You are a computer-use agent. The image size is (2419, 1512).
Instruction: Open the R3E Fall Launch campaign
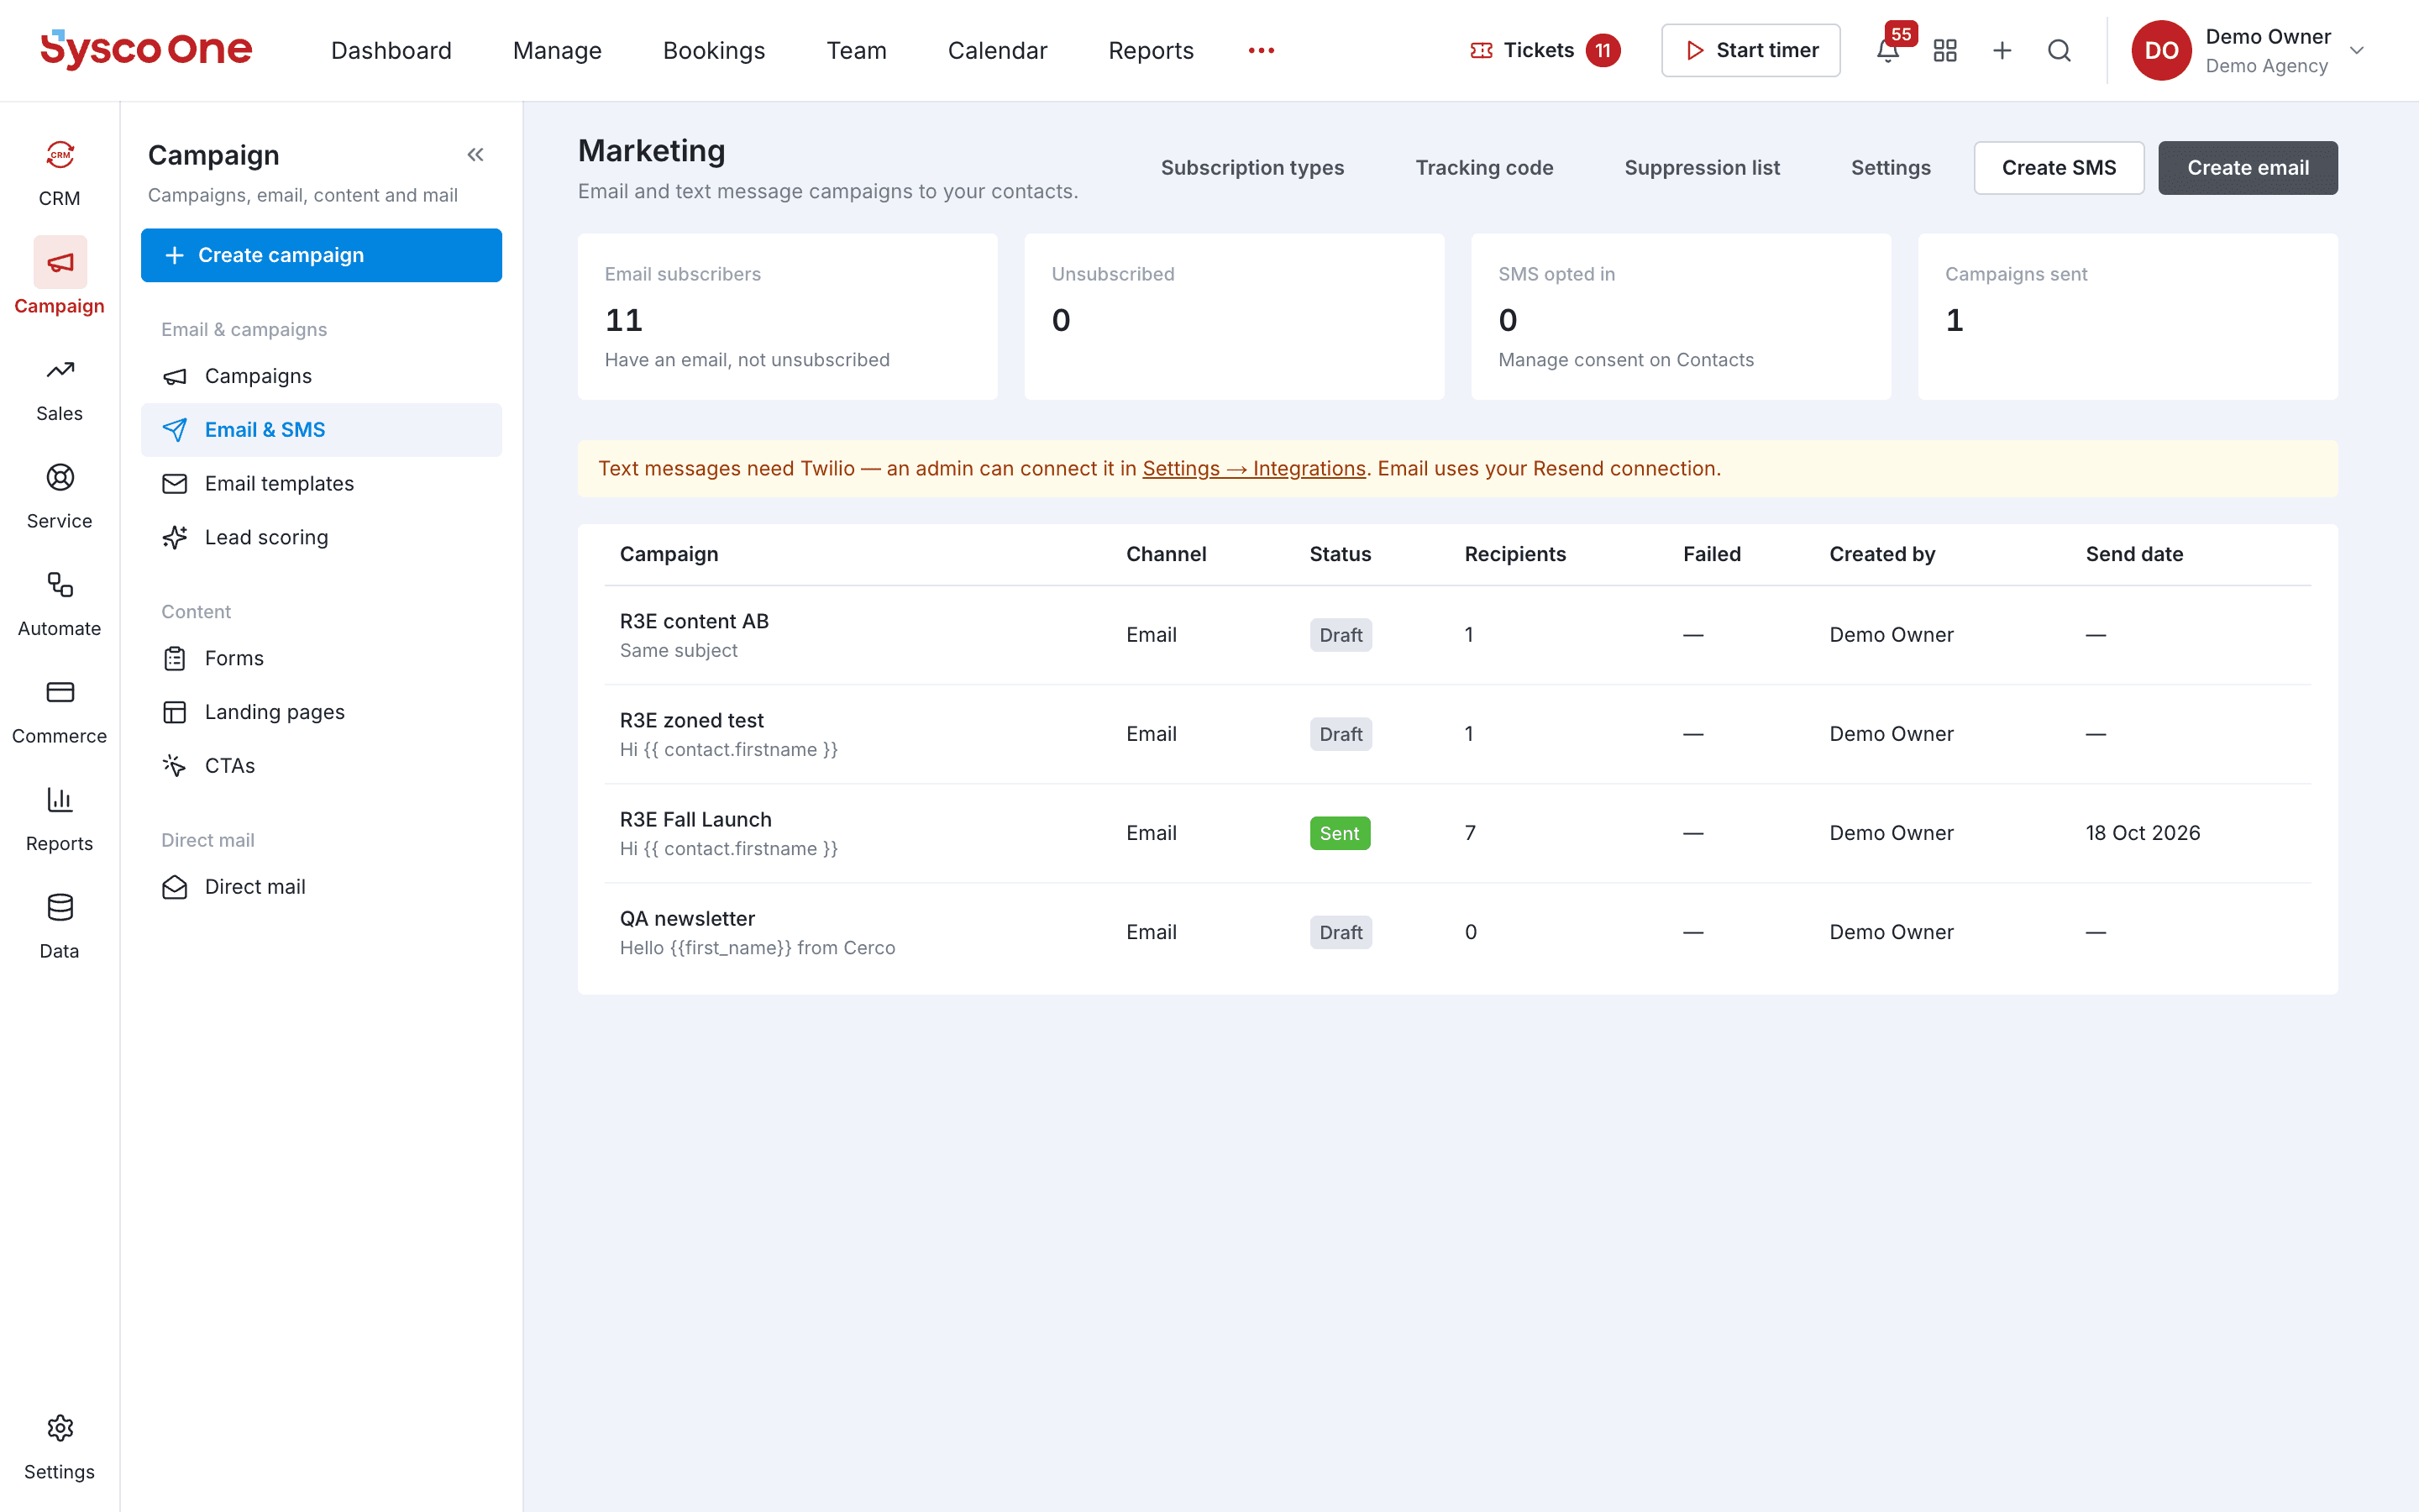pos(695,819)
